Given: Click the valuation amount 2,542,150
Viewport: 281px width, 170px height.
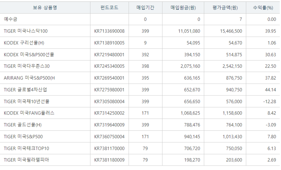Looking at the screenshot, I should pos(232,66).
